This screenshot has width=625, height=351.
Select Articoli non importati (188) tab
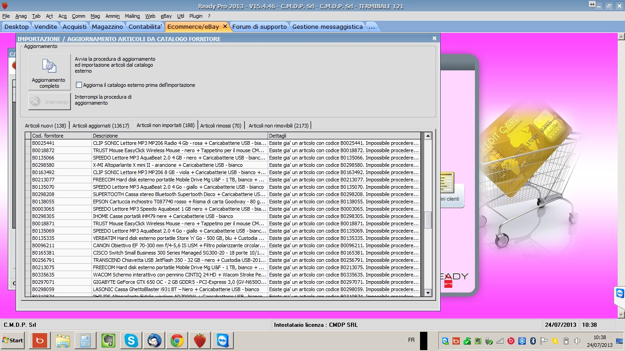(x=165, y=125)
